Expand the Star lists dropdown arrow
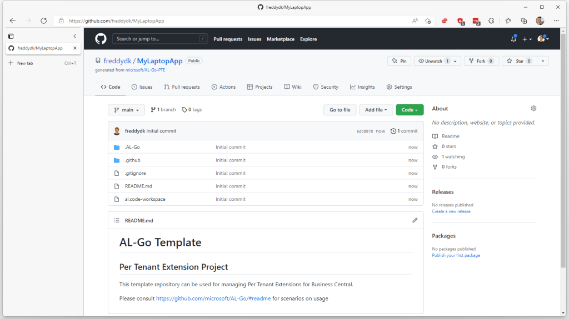 pos(543,61)
